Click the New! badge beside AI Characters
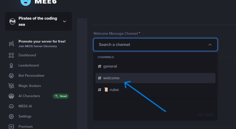 [61, 96]
